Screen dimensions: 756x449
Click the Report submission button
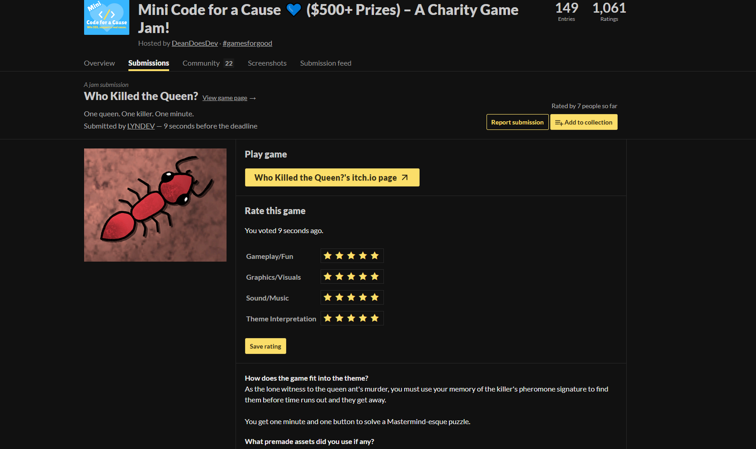coord(517,122)
